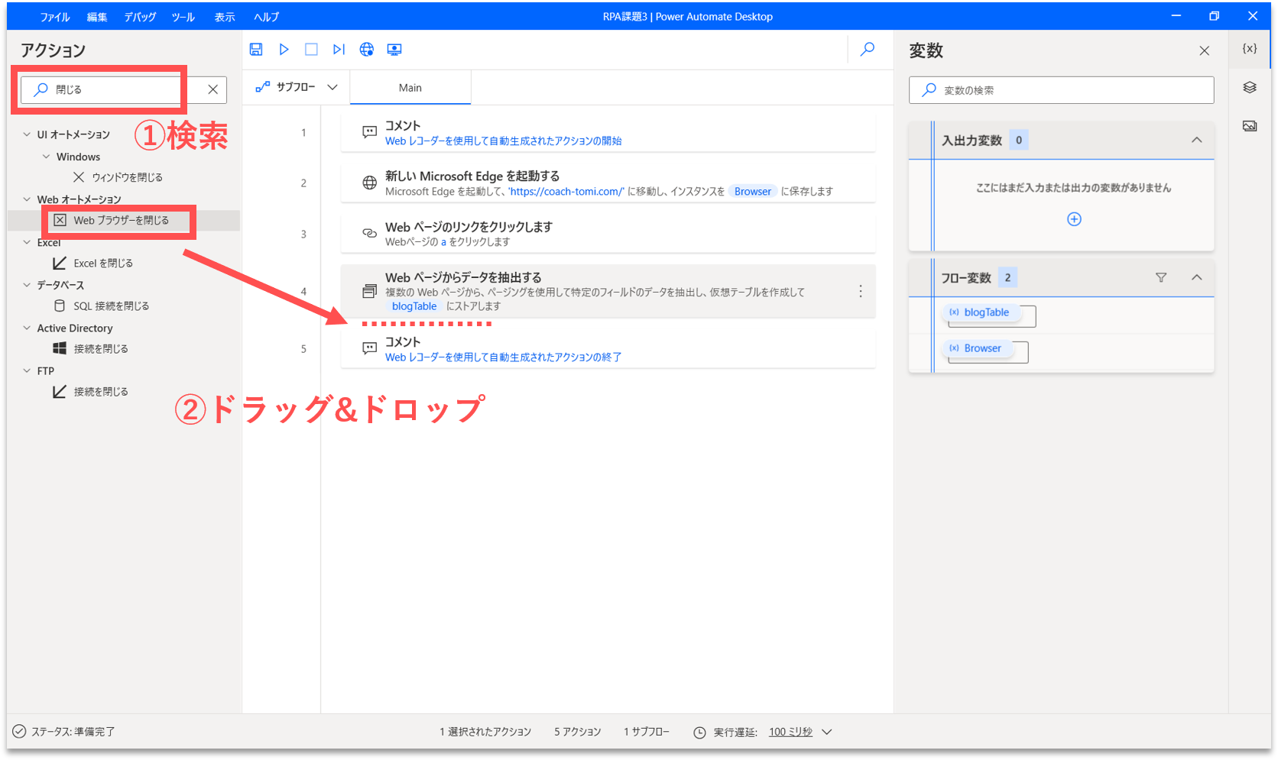Click the Stop flow icon
The width and height of the screenshot is (1278, 760).
(x=311, y=50)
